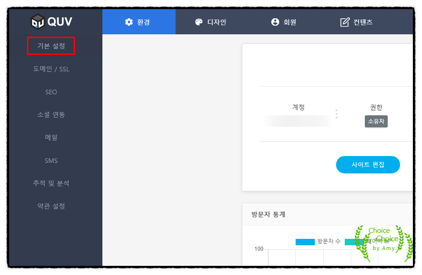Toggle the 방문자 수 blue legend swatch

305,242
